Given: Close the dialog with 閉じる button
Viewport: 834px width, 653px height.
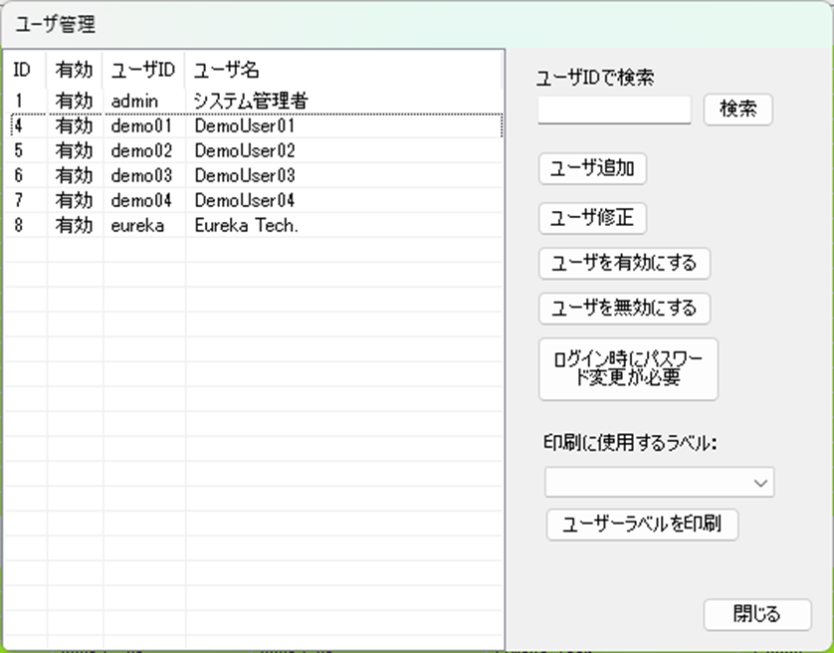Looking at the screenshot, I should [756, 614].
